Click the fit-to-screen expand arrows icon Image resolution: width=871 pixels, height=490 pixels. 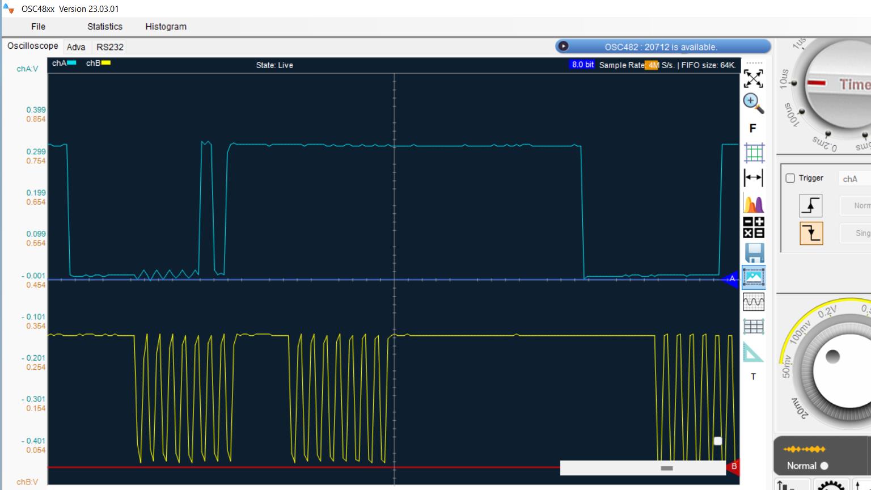(753, 78)
